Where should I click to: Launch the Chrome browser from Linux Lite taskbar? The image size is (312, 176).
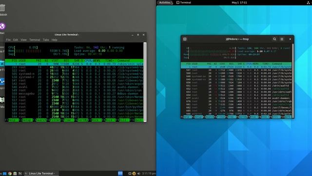pyautogui.click(x=10, y=174)
